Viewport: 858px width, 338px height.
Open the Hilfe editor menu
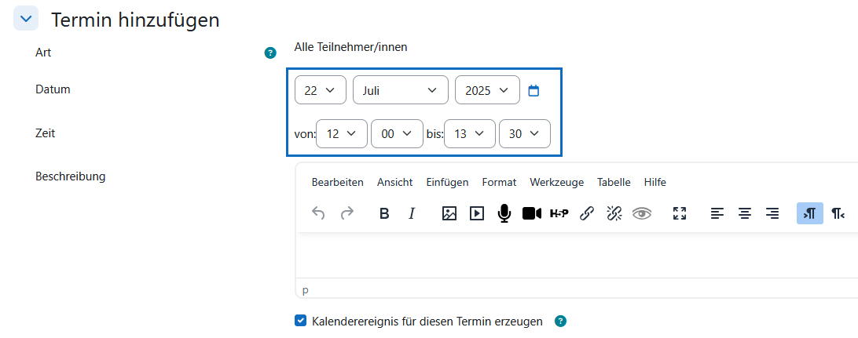coord(655,183)
